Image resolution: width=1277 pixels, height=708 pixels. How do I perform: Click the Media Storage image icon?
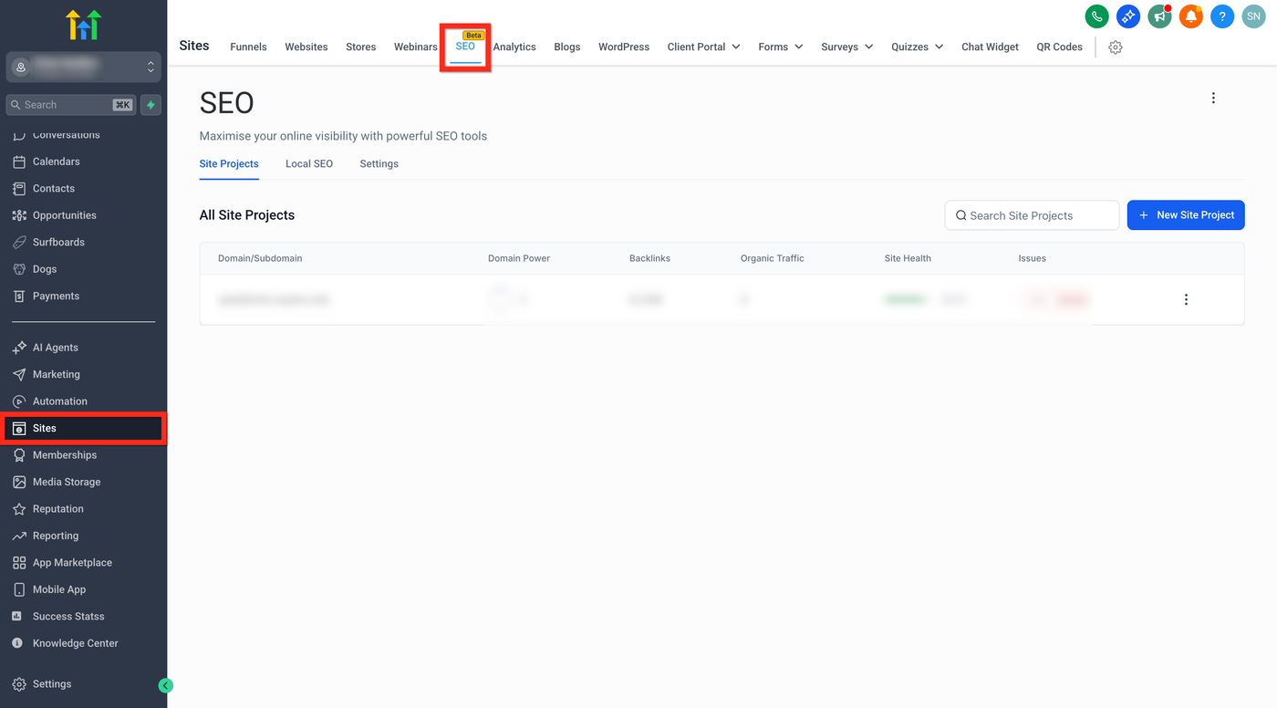(19, 482)
